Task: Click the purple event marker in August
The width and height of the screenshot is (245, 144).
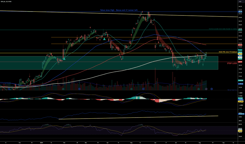Action: [x=206, y=89]
